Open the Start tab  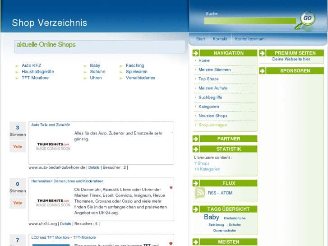click(200, 39)
